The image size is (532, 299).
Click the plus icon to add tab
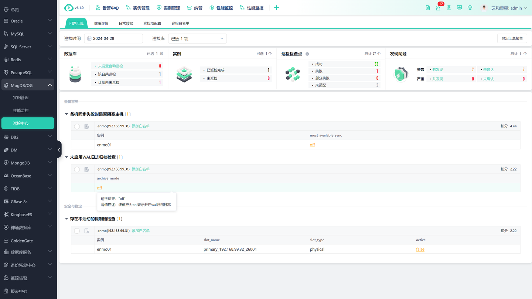coord(276,8)
